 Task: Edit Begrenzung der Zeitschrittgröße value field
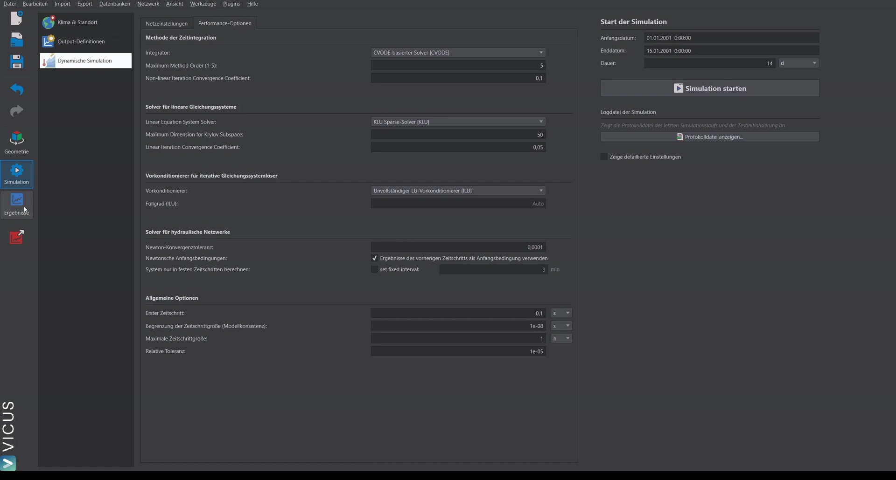coord(458,326)
